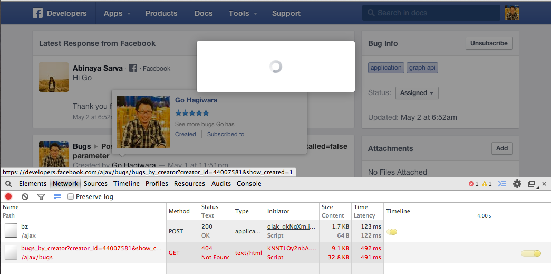Image resolution: width=551 pixels, height=274 pixels.
Task: Open the Resources tab
Action: pos(189,184)
